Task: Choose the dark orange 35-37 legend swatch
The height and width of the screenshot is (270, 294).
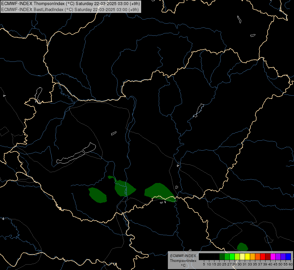Action: pos(258,257)
